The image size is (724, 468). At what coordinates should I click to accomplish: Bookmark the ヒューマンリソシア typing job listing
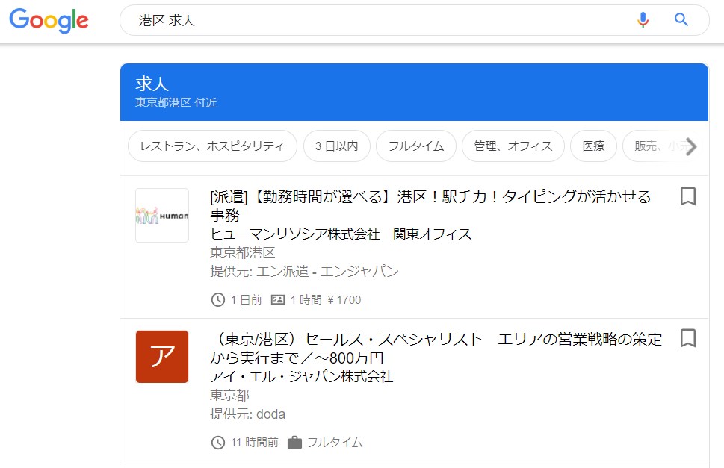[687, 196]
